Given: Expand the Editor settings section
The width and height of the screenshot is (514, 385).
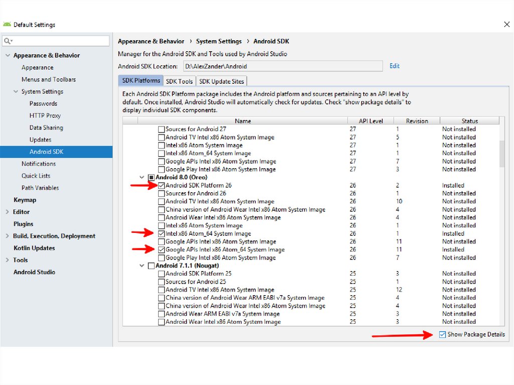Looking at the screenshot, I should tap(7, 212).
